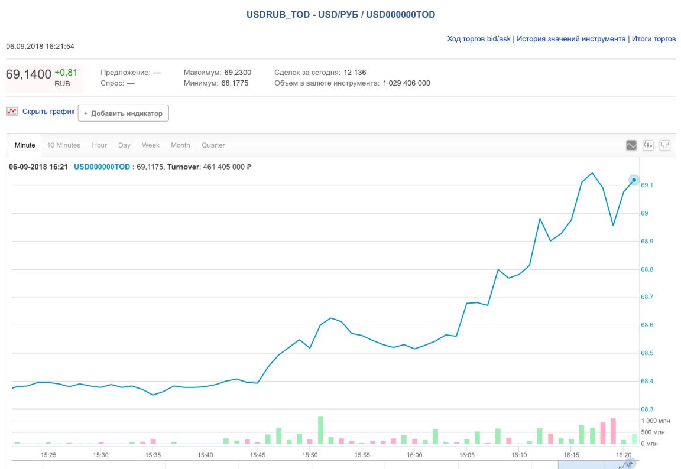Open Ход торгов bid/ask link

click(479, 39)
